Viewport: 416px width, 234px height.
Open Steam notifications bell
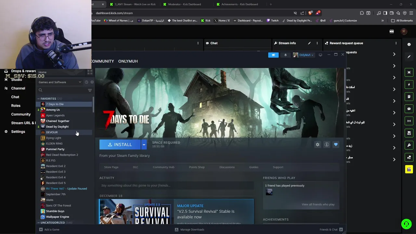coord(285,55)
